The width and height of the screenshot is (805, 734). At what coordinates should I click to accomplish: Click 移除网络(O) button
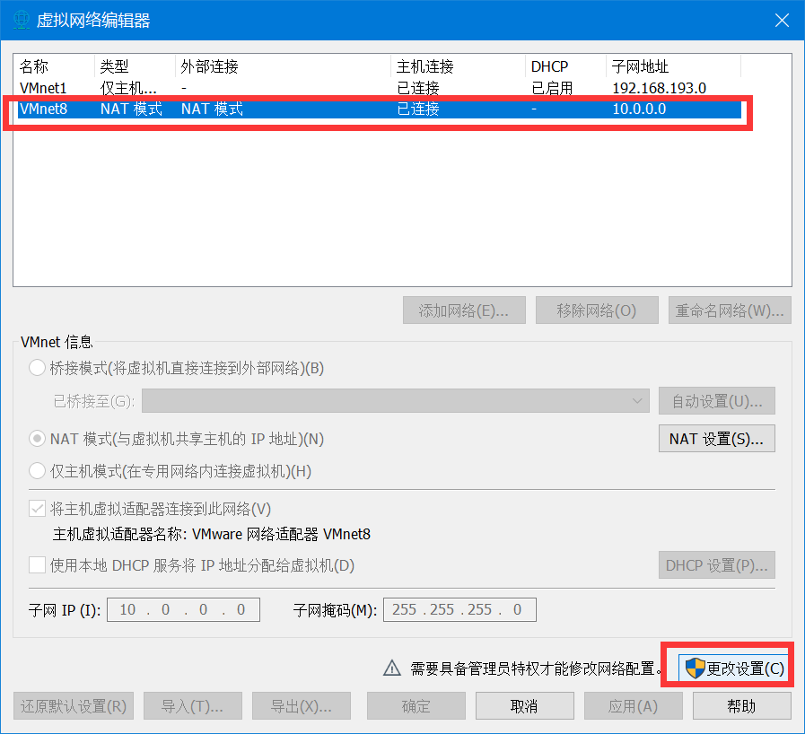pos(597,310)
